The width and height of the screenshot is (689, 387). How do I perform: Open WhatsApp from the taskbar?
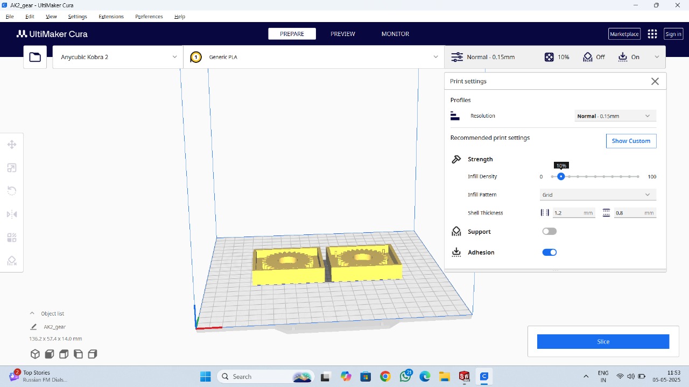tap(405, 377)
